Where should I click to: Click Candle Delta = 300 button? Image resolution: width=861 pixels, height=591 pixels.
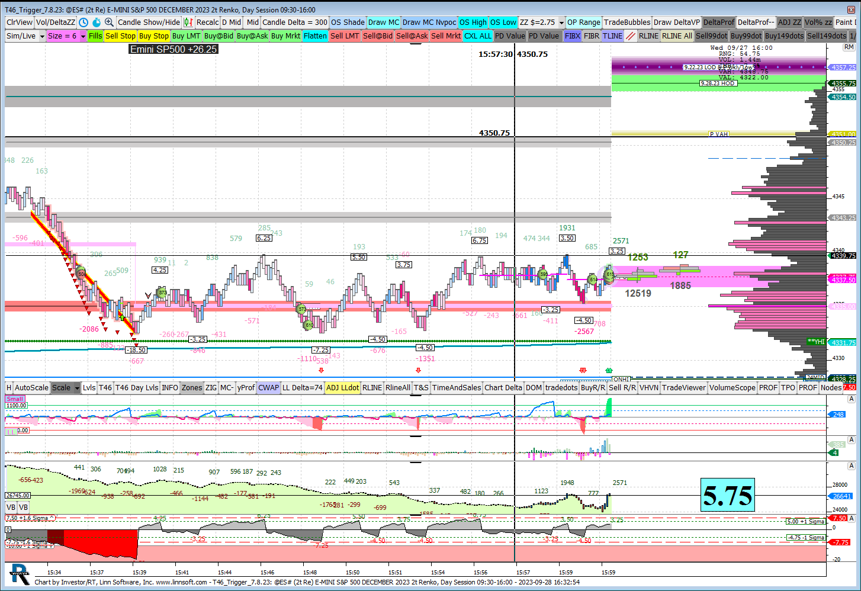click(295, 22)
